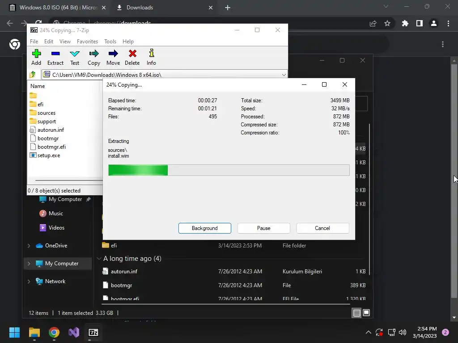Select the sources folder in 7-Zip list
The image size is (458, 343).
[42, 113]
